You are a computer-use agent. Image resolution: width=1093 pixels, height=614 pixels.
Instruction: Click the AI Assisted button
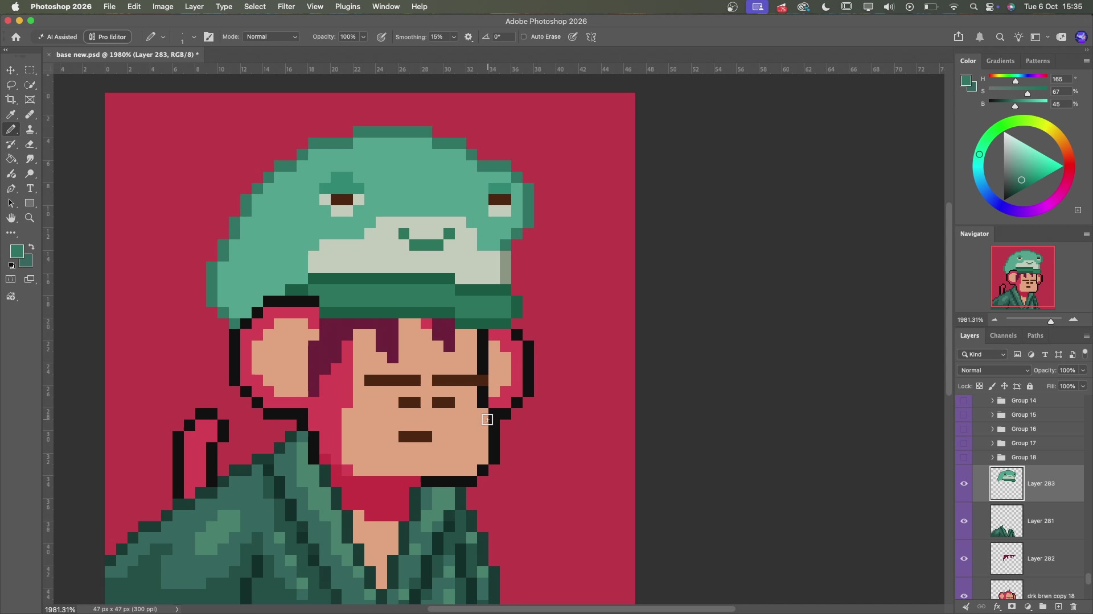57,37
